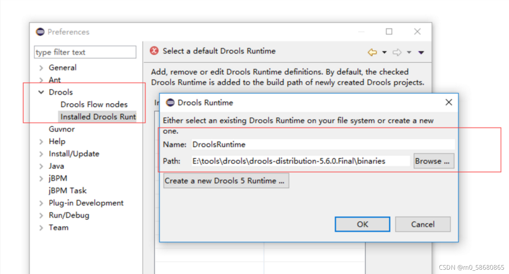The height and width of the screenshot is (274, 509).
Task: Open the back history dropdown arrow
Action: click(384, 52)
